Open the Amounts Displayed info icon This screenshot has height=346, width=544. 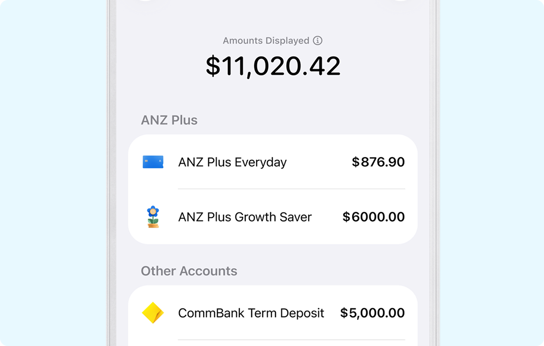318,40
